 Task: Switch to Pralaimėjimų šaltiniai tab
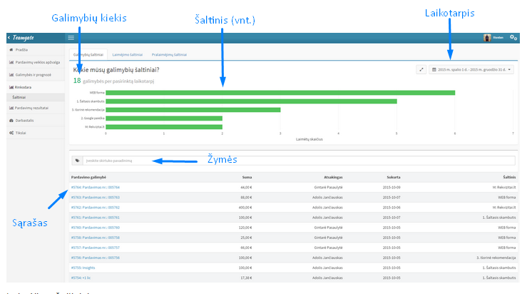[x=169, y=54]
